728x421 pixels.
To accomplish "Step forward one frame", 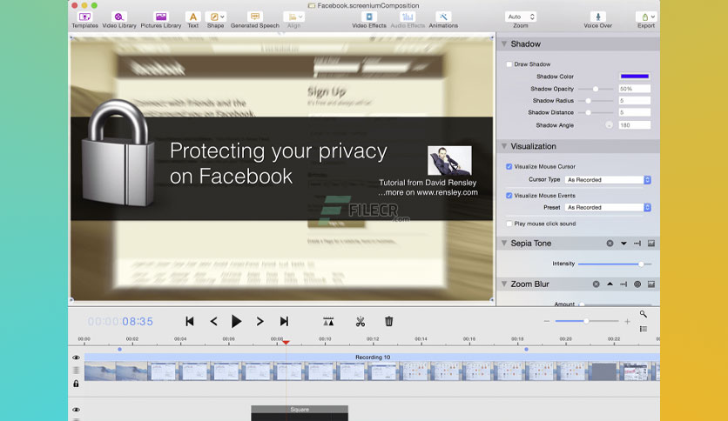I will (260, 321).
